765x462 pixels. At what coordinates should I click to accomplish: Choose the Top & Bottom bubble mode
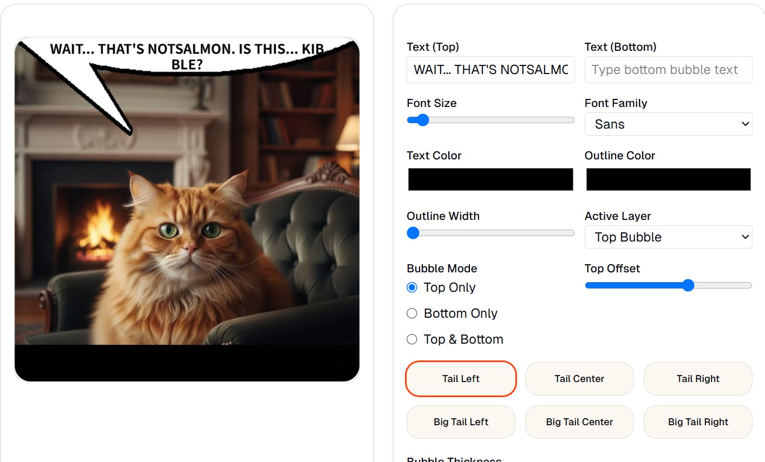coord(412,339)
